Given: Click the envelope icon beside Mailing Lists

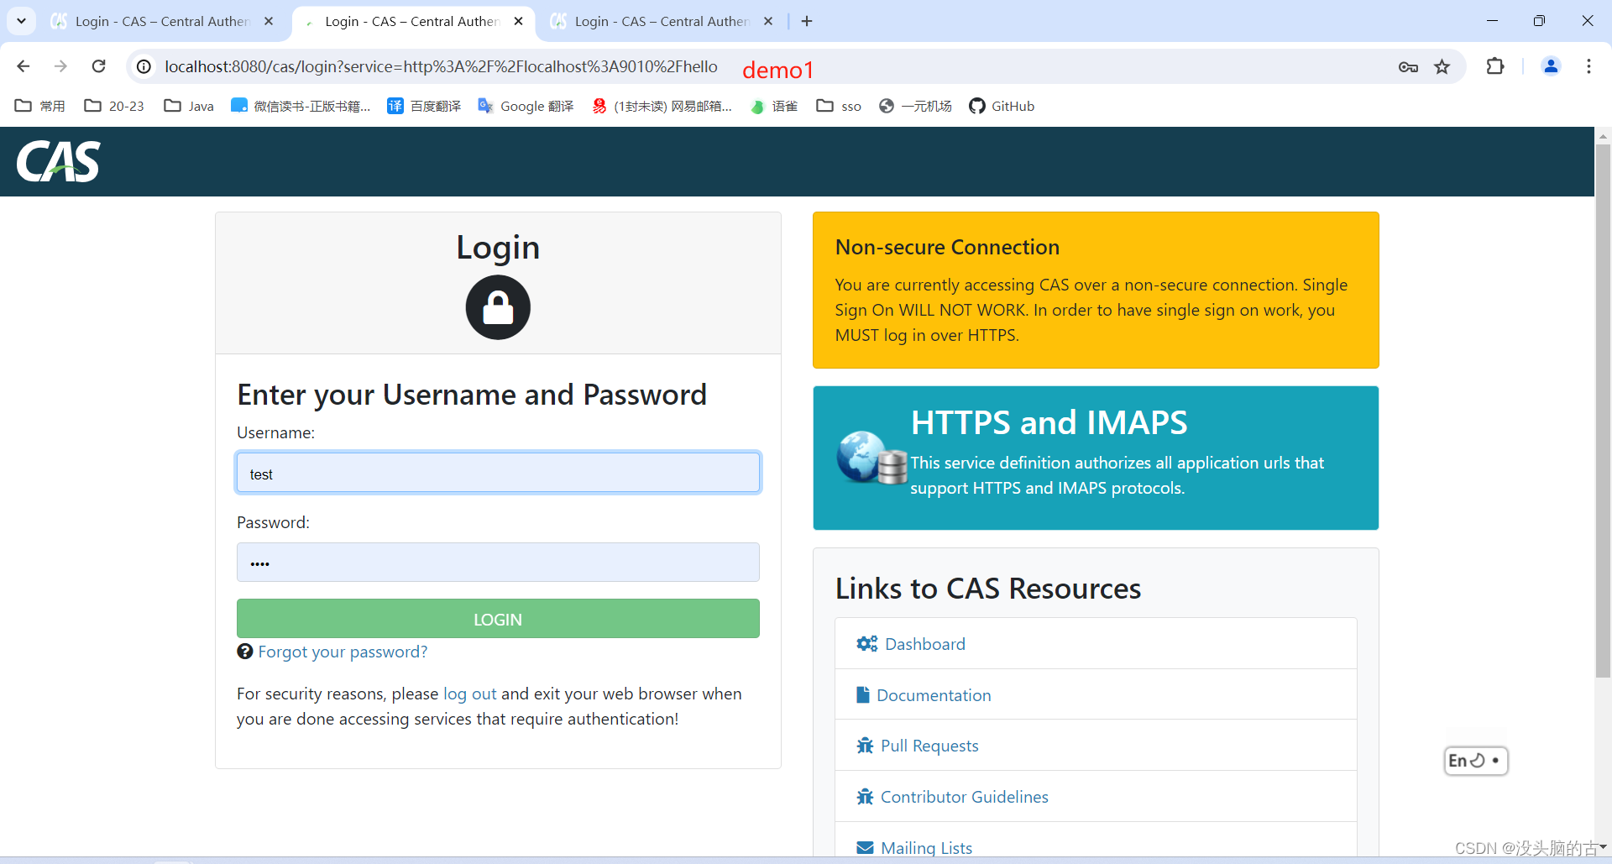Looking at the screenshot, I should (865, 847).
